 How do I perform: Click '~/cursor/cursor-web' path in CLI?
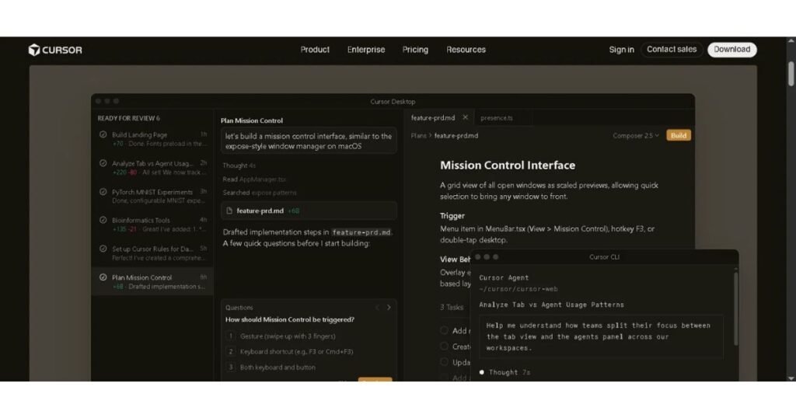(x=518, y=289)
